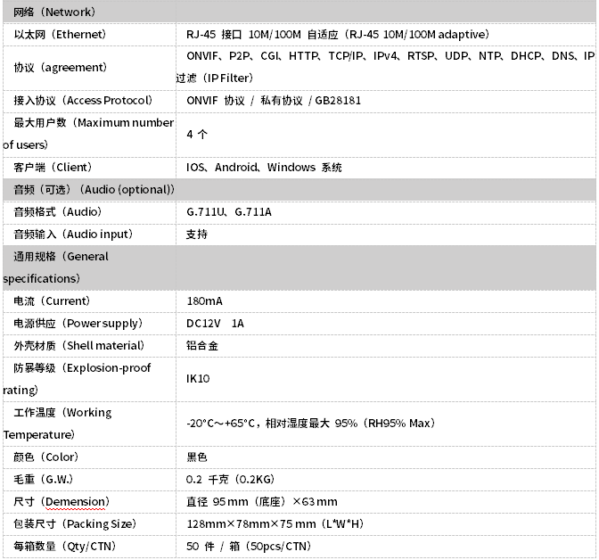599x560 pixels.
Task: Select the RJ-45 10M/100M adaptive value
Action: (337, 34)
